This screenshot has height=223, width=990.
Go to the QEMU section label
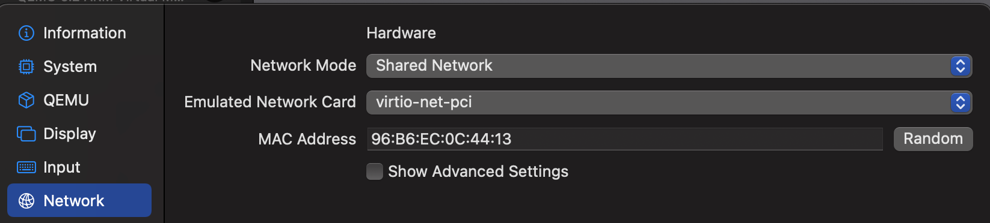(x=66, y=100)
